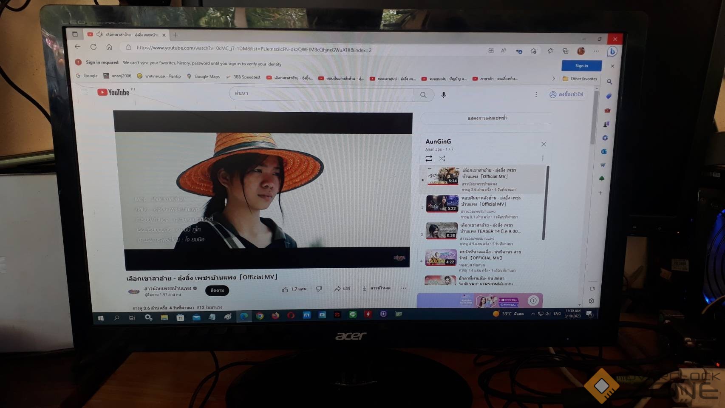Go back to the previous page
725x408 pixels.
77,47
